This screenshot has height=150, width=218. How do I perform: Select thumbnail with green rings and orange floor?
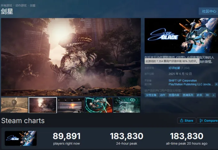point(99,105)
